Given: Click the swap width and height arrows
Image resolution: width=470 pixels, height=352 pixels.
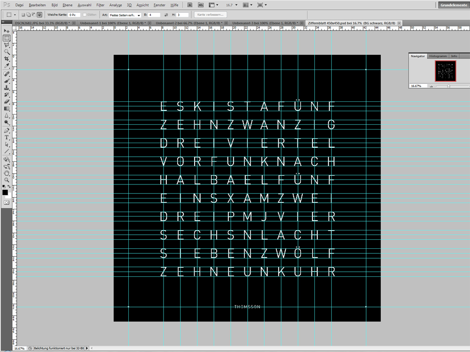Looking at the screenshot, I should [167, 15].
